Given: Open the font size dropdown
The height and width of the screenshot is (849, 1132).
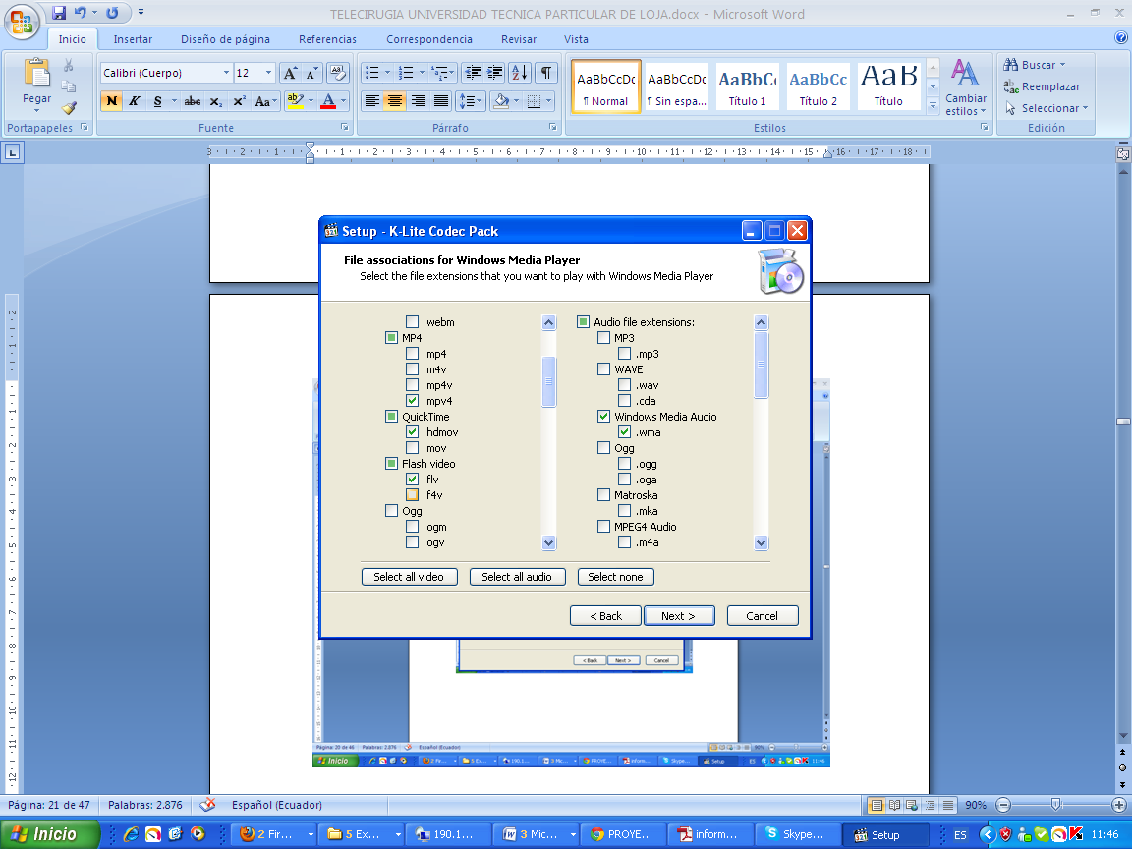Looking at the screenshot, I should coord(268,73).
